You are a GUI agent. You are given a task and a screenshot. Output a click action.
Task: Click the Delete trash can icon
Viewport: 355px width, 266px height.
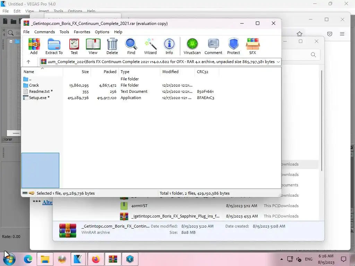112,46
